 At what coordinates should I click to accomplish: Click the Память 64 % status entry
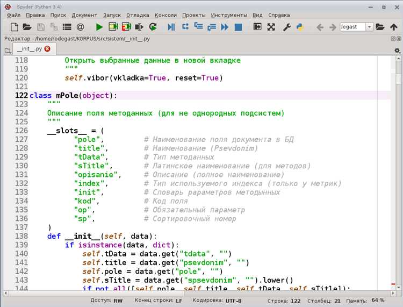[x=365, y=301]
